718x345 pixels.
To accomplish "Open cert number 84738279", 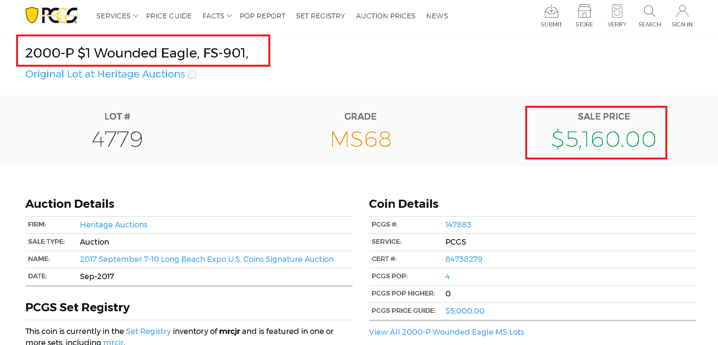I will 463,259.
